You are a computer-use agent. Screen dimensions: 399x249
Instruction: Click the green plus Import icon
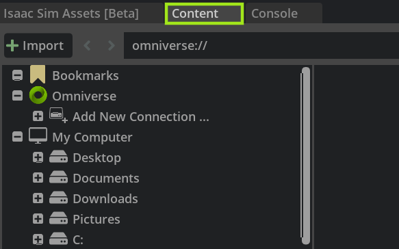click(x=12, y=46)
